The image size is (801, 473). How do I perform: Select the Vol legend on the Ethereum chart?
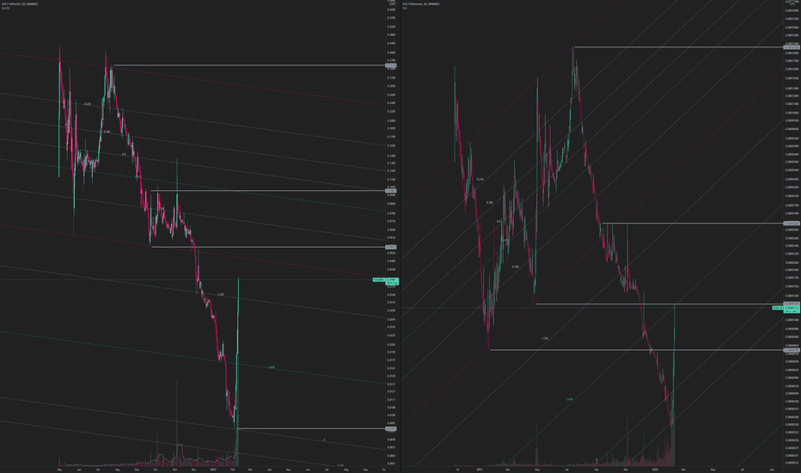[x=405, y=8]
